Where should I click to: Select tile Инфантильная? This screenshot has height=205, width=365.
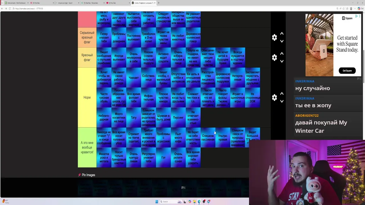(148, 98)
